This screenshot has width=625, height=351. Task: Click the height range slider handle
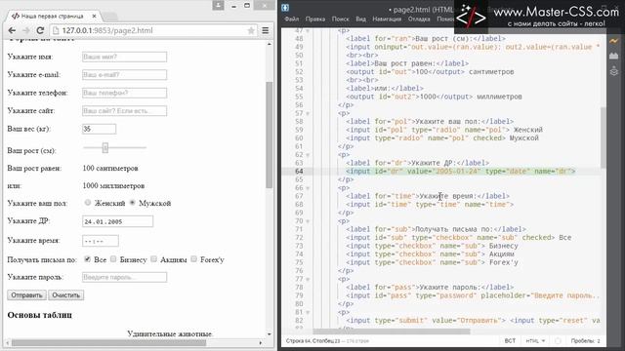[105, 148]
